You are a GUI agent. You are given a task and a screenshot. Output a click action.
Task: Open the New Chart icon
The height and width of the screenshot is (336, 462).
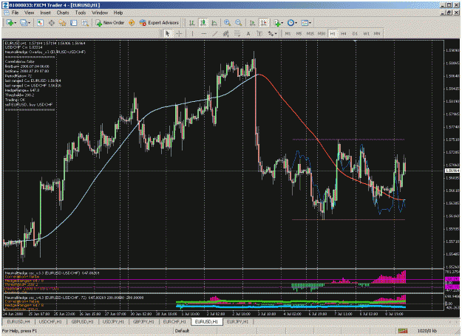[x=10, y=23]
